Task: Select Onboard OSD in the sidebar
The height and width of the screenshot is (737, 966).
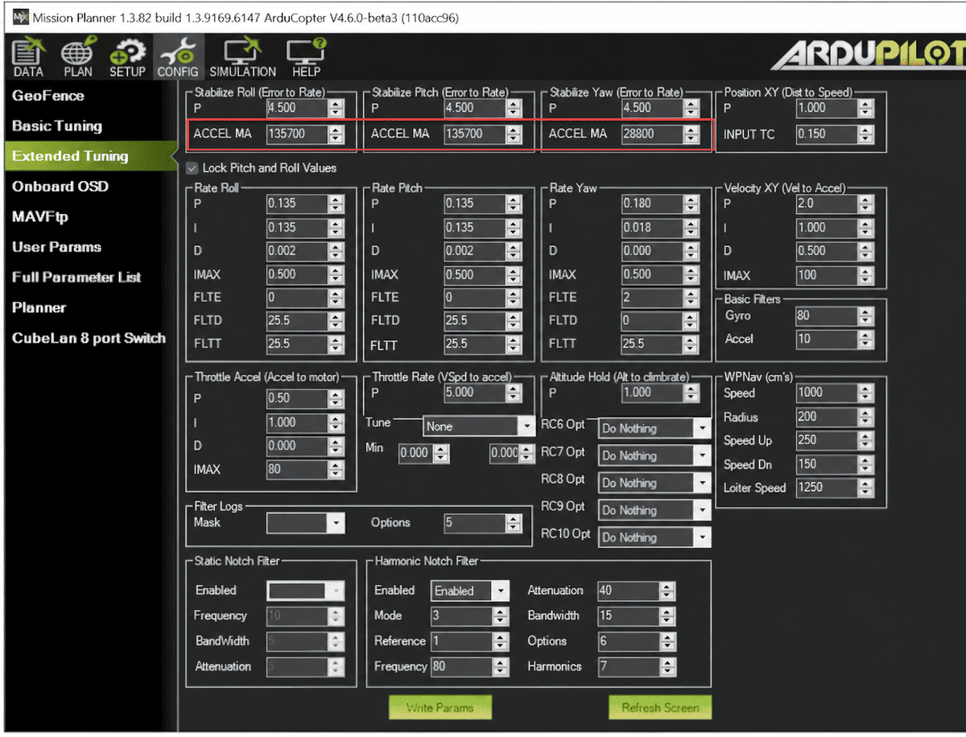Action: click(x=60, y=187)
